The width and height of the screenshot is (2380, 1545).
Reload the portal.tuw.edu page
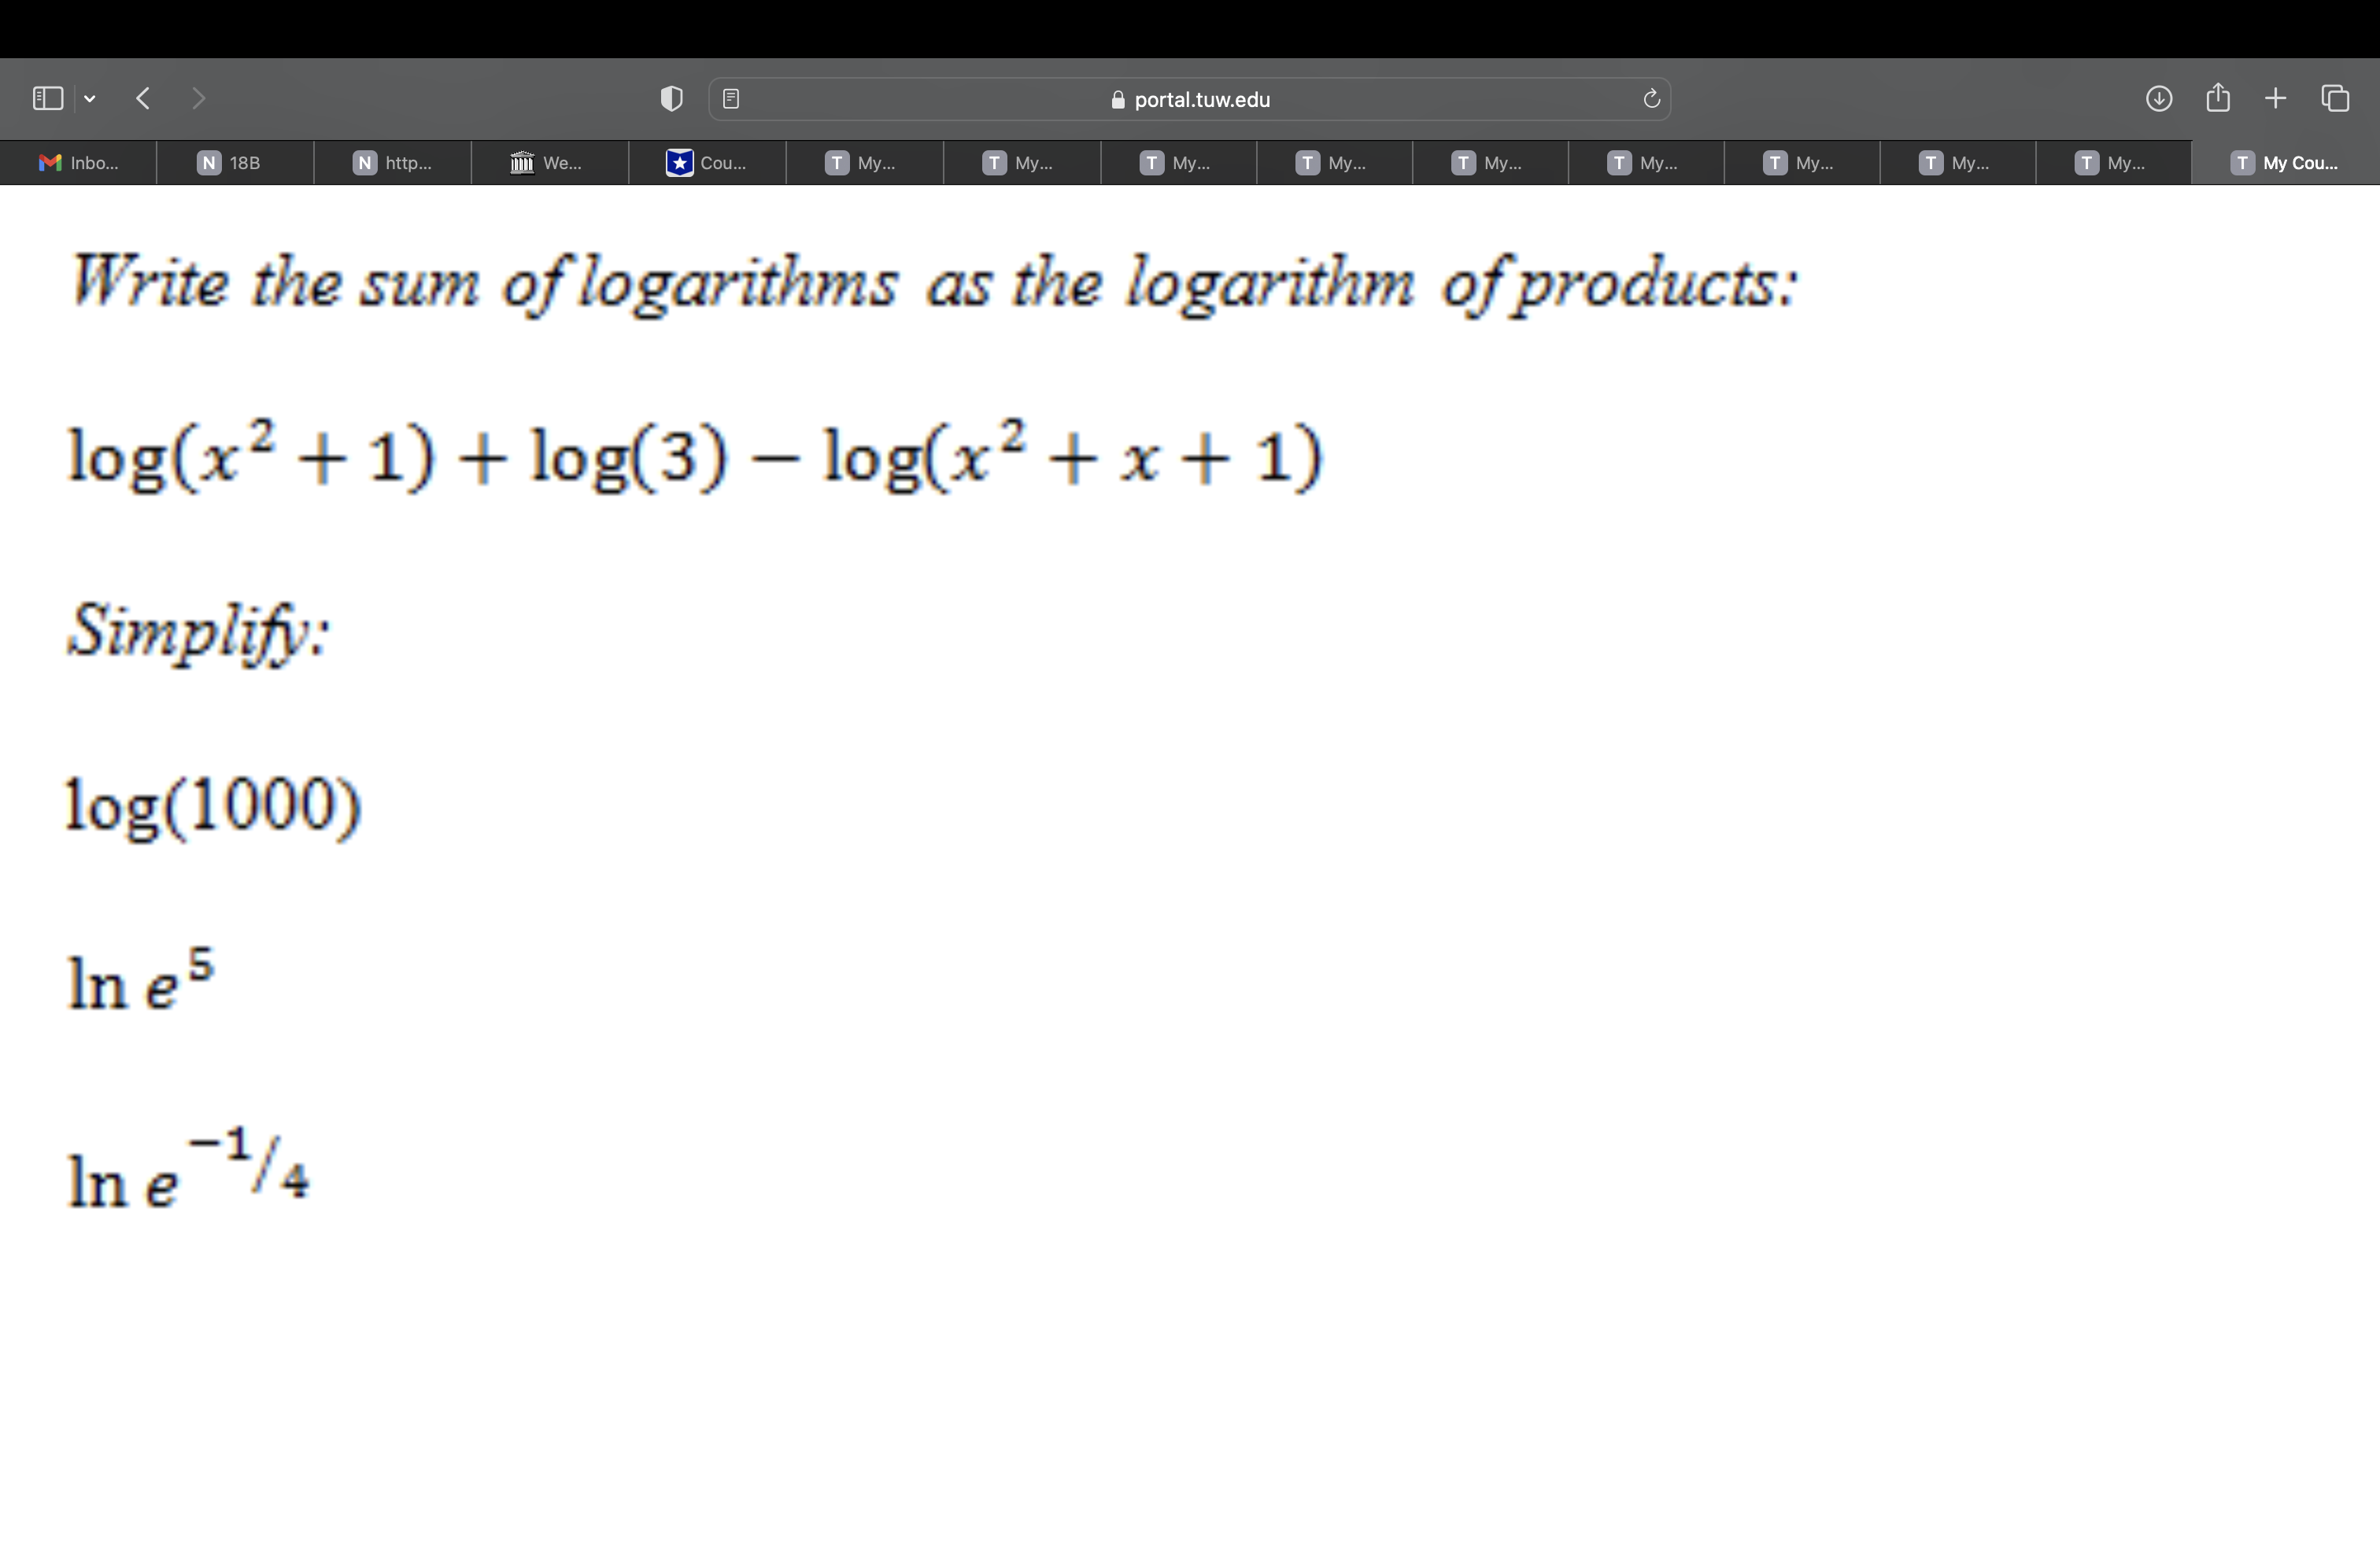click(x=1650, y=98)
